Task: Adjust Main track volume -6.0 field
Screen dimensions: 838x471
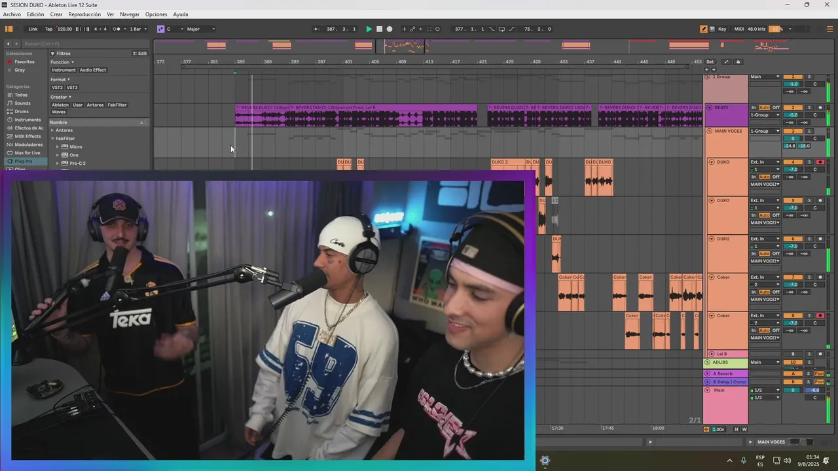Action: coord(815,390)
